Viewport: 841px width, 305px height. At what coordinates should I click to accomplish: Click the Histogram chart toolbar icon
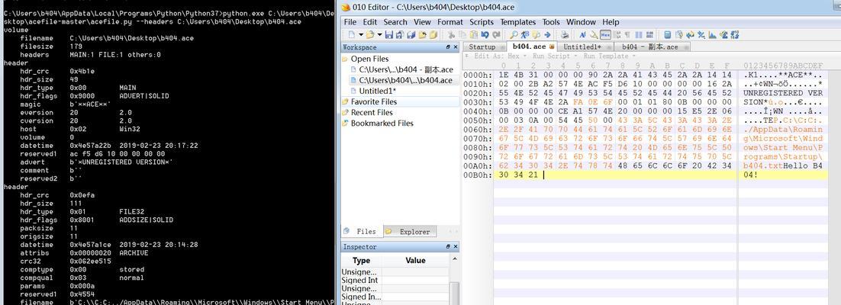coord(712,35)
